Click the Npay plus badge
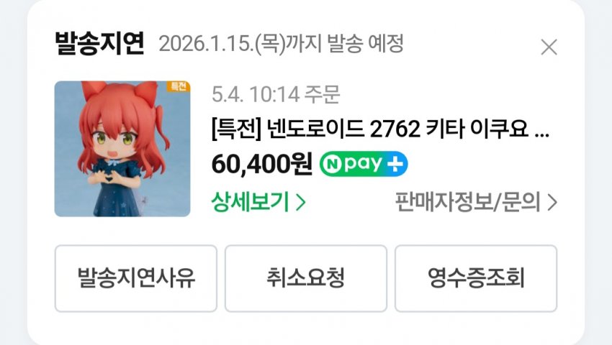 tap(364, 164)
